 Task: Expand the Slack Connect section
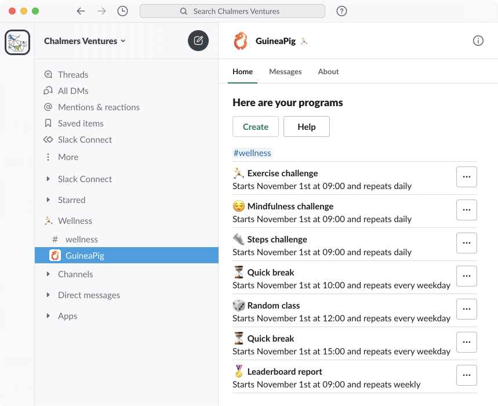48,179
